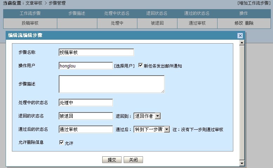Image resolution: width=273 pixels, height=168 pixels.
Task: Open the 增加工作流步骤 link
Action: pyautogui.click(x=254, y=3)
